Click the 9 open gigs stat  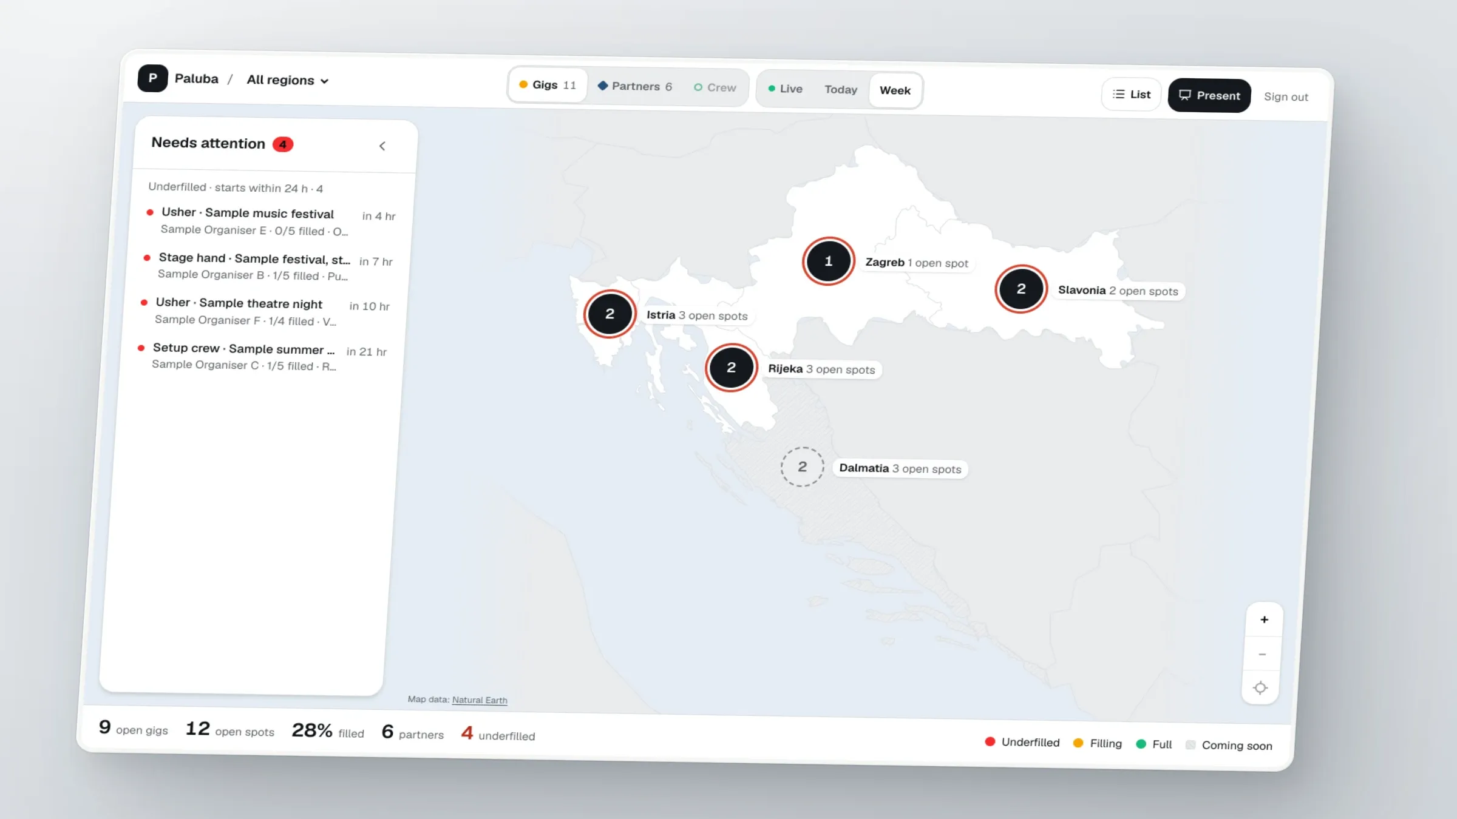pos(134,727)
